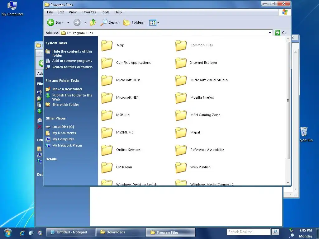Image resolution: width=319 pixels, height=239 pixels.
Task: Select the Microsoft Visual Studio folder icon
Action: pos(181,80)
